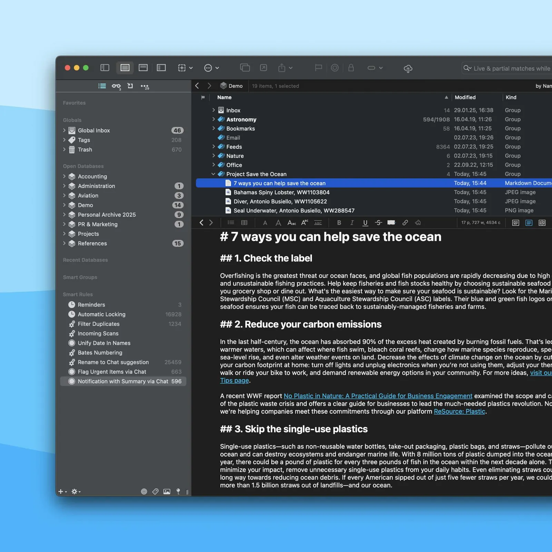552x552 pixels.
Task: Click the strikethrough formatting icon
Action: tap(378, 223)
